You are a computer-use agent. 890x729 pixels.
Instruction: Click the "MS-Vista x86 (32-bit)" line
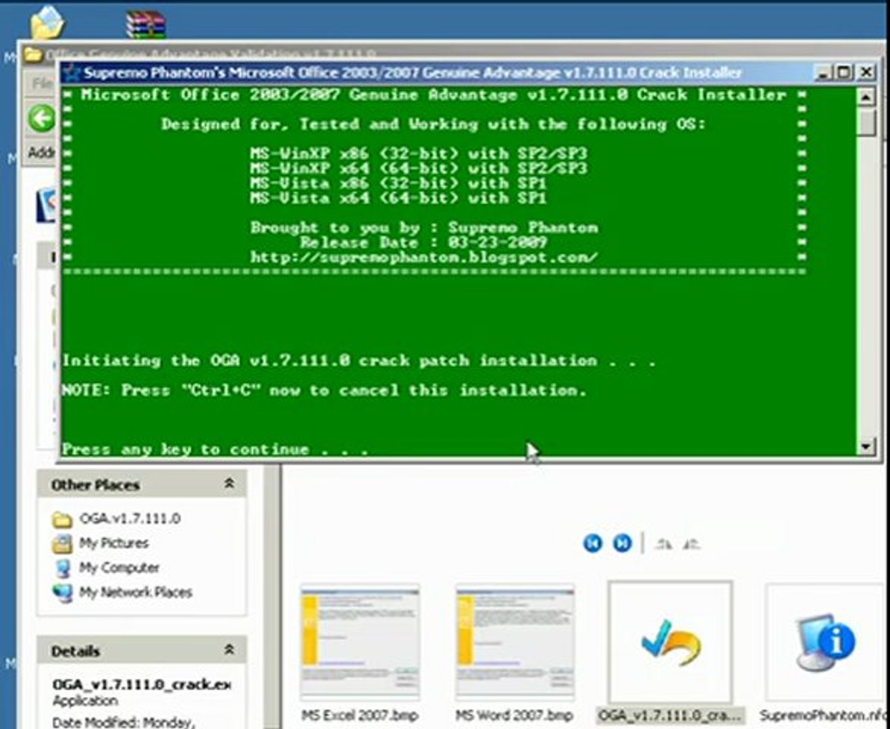(398, 183)
